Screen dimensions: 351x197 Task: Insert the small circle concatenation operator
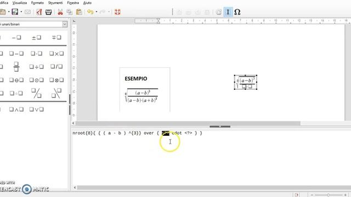pos(16,93)
